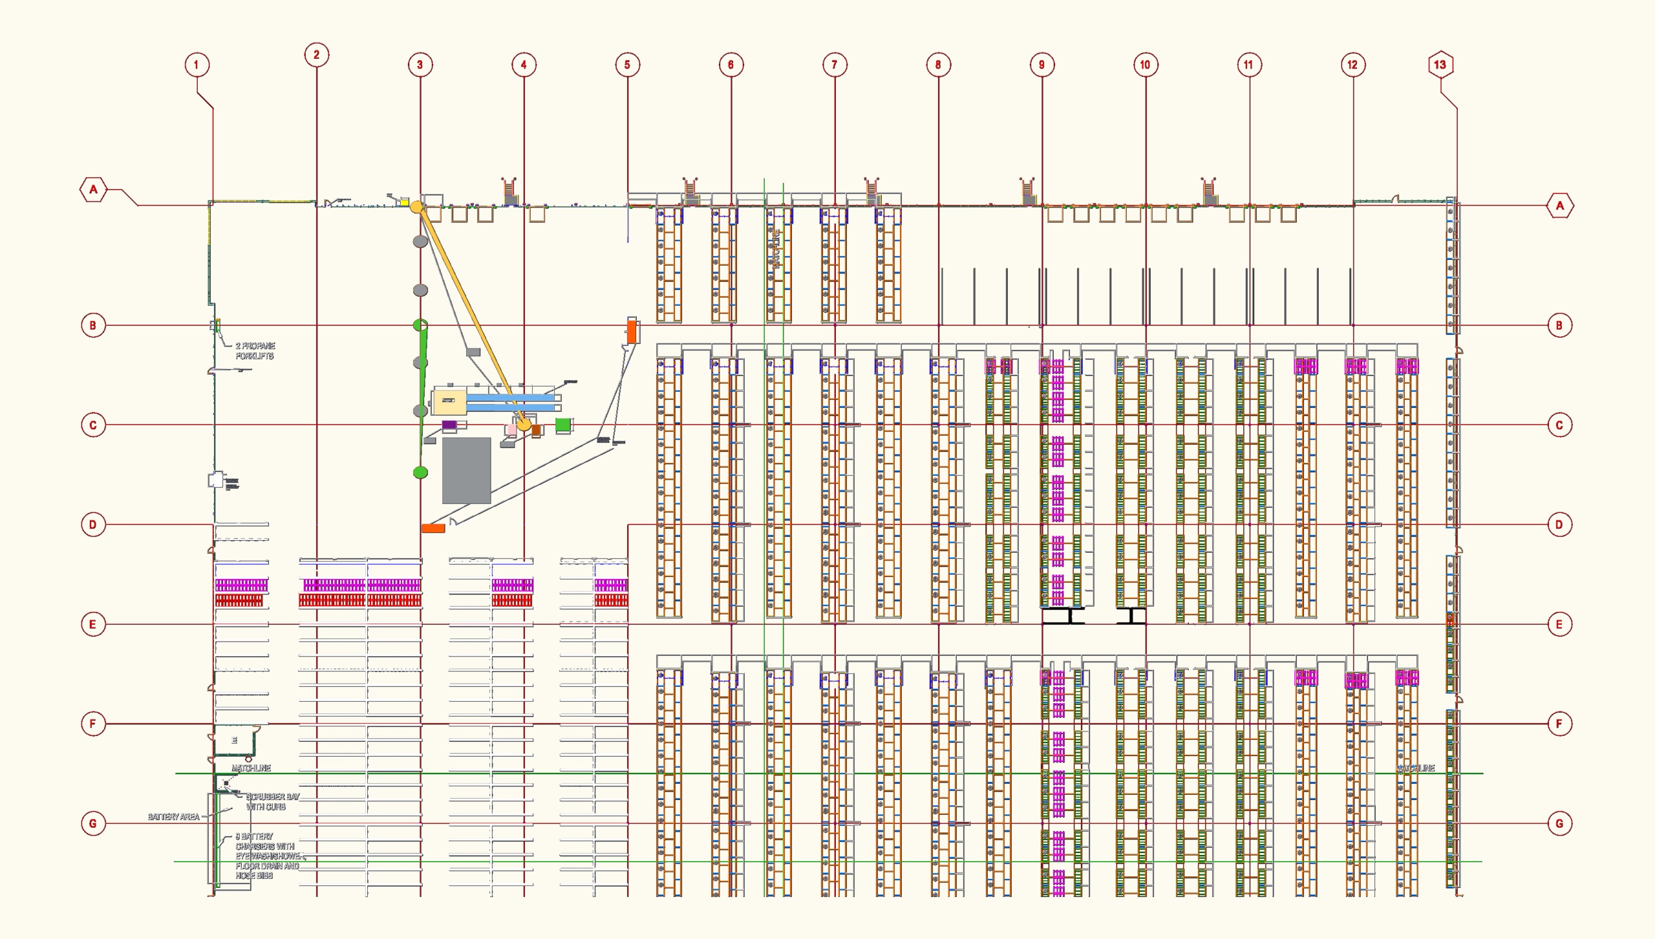
Task: Click hexagonal grid bubble A on left side
Action: (x=94, y=189)
